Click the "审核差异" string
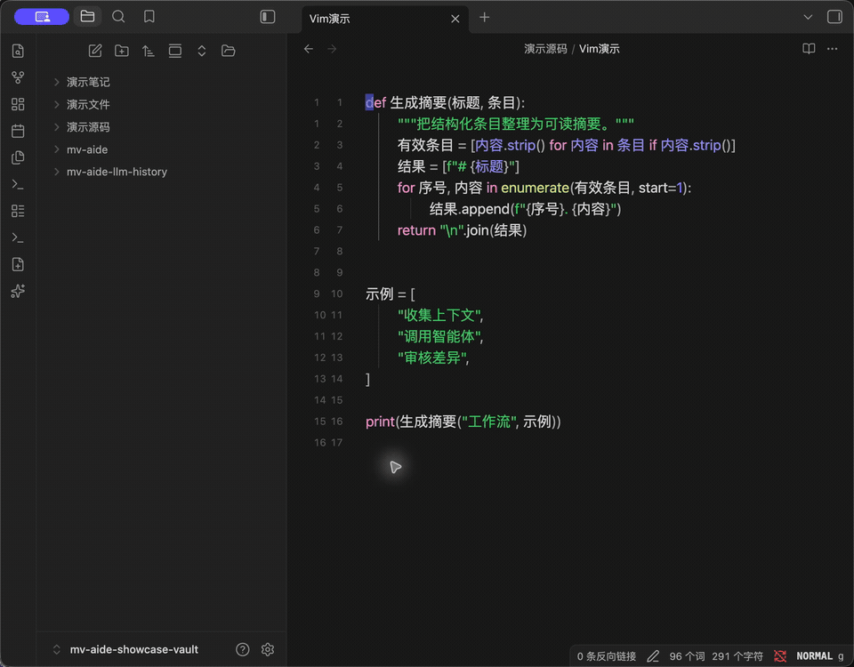Screen dimensions: 854x667 pyautogui.click(x=432, y=358)
